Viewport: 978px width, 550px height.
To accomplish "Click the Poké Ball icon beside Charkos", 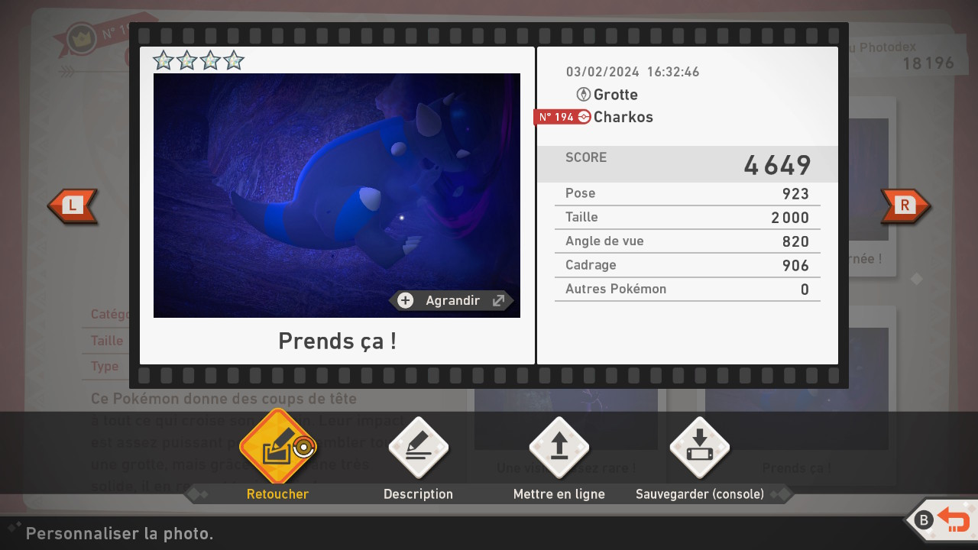I will pyautogui.click(x=584, y=117).
